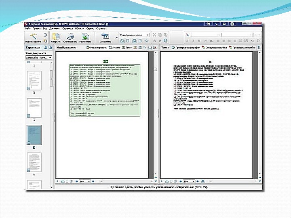The width and height of the screenshot is (291, 218).
Task: Select the Текст area tool
Action: click(127, 48)
